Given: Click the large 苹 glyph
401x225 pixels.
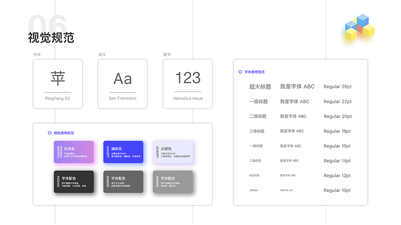Looking at the screenshot, I should click(58, 78).
